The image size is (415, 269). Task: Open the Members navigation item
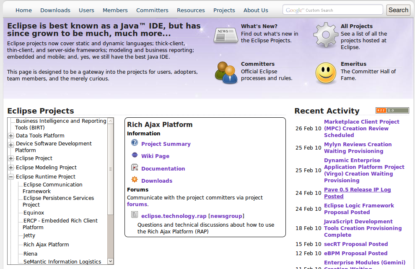tap(115, 10)
